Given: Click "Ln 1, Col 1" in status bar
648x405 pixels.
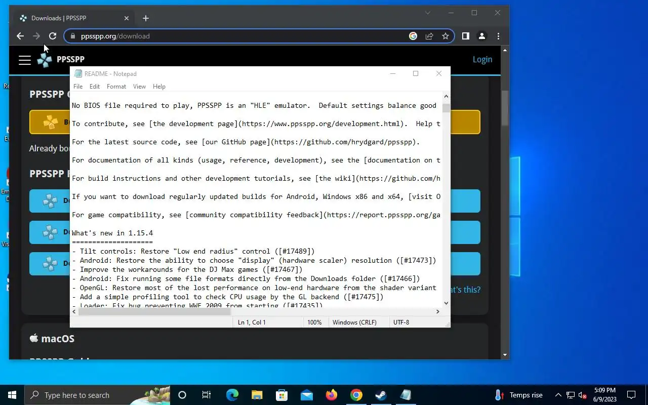Looking at the screenshot, I should pyautogui.click(x=252, y=322).
